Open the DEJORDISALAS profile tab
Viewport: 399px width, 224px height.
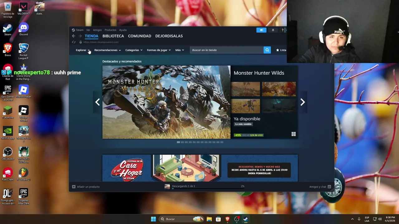169,36
